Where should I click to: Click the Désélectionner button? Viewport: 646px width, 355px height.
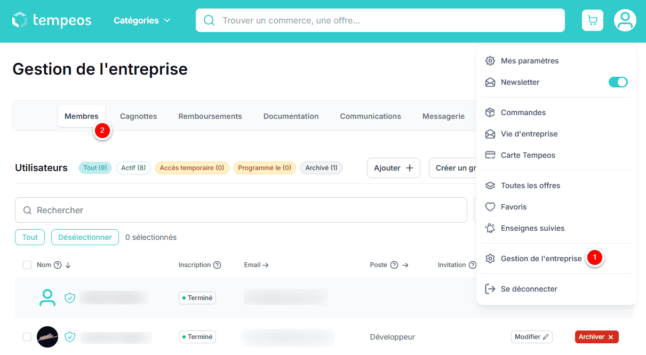pos(85,237)
